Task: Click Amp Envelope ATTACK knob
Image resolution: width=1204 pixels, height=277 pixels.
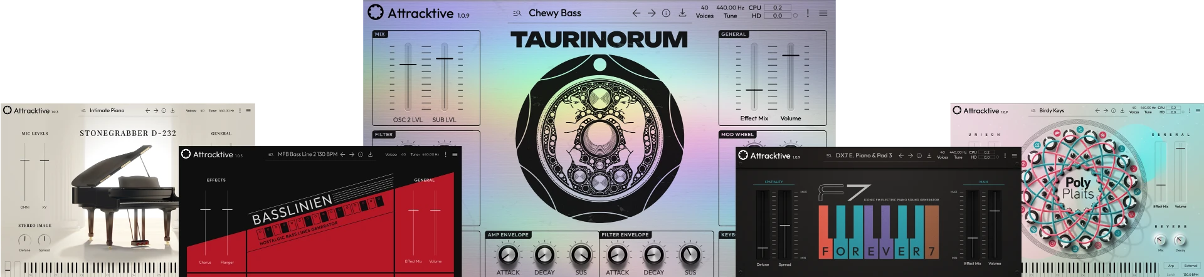Action: pos(508,255)
